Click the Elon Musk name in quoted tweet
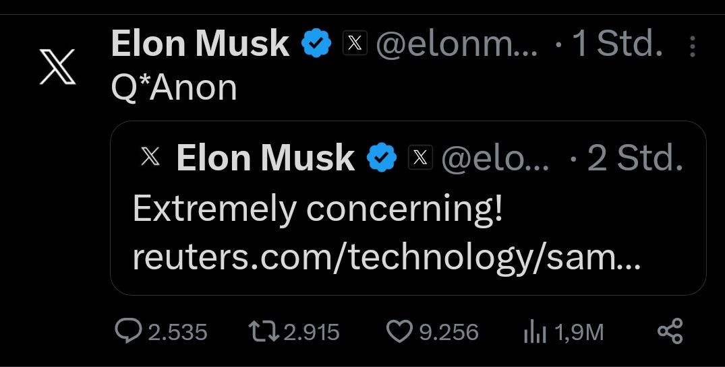The height and width of the screenshot is (367, 725). tap(265, 158)
